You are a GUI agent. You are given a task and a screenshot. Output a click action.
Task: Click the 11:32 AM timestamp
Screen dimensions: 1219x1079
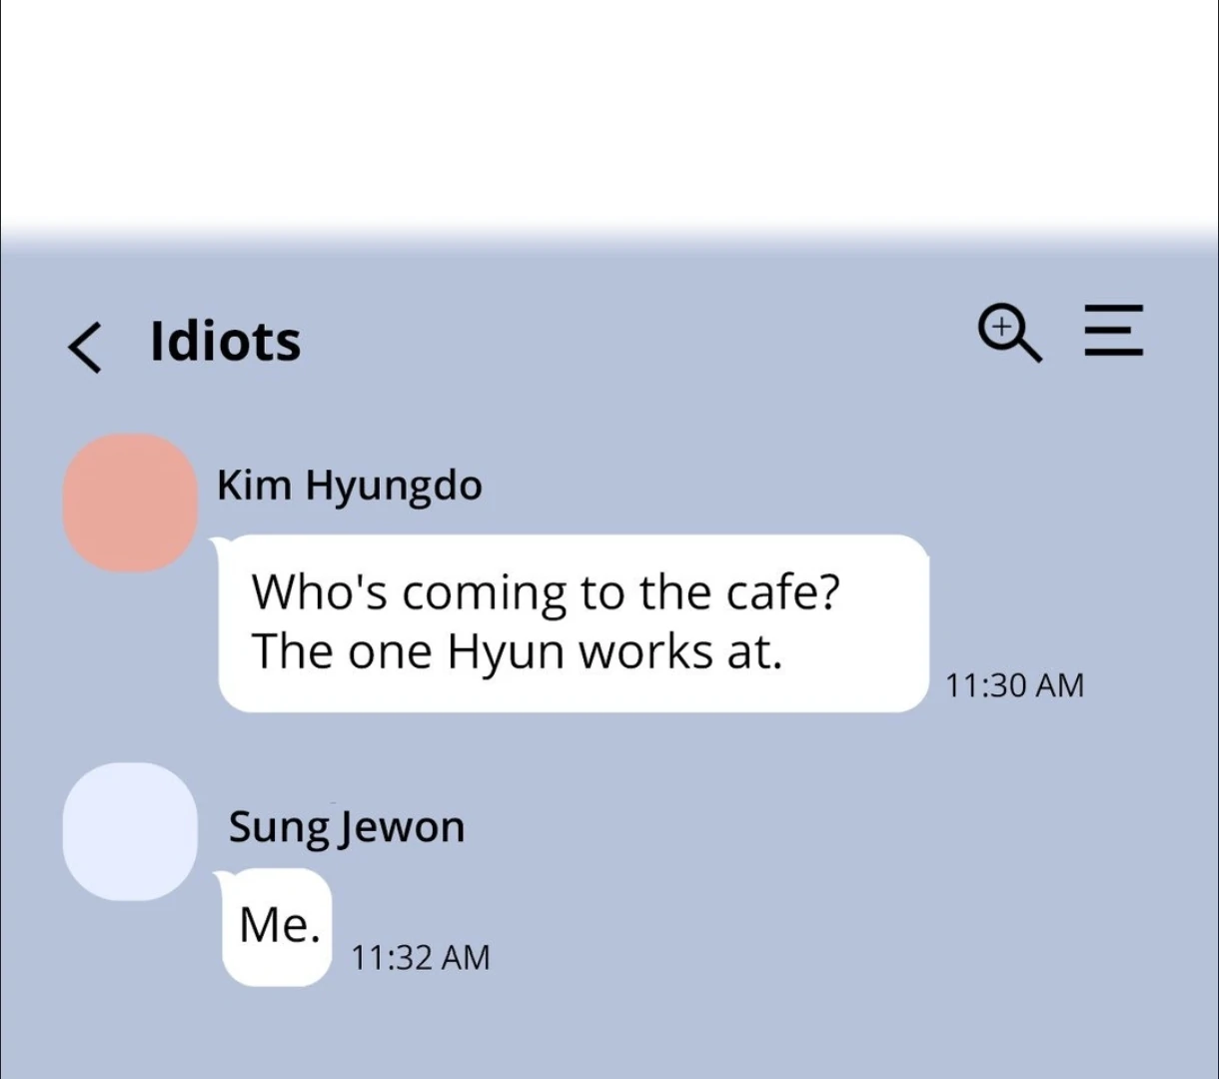click(x=420, y=958)
